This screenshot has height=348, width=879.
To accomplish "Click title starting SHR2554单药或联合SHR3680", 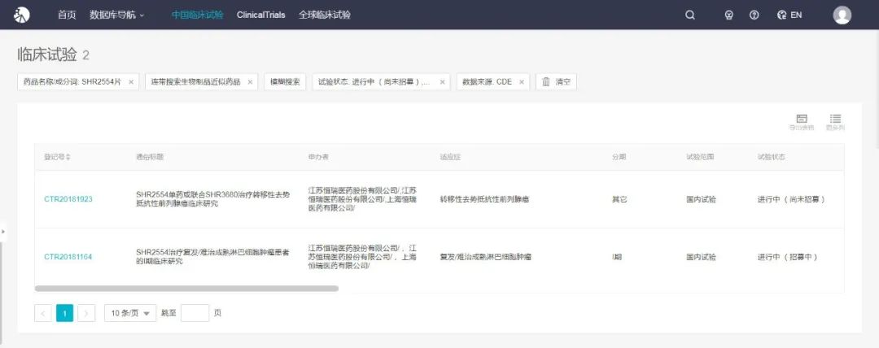I will (x=213, y=199).
